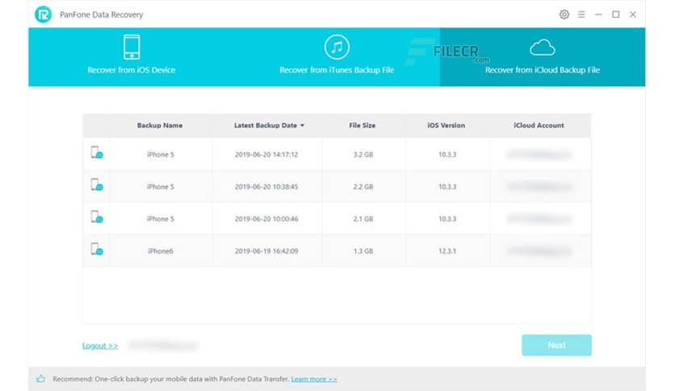Click the Logout >> link

pyautogui.click(x=100, y=345)
